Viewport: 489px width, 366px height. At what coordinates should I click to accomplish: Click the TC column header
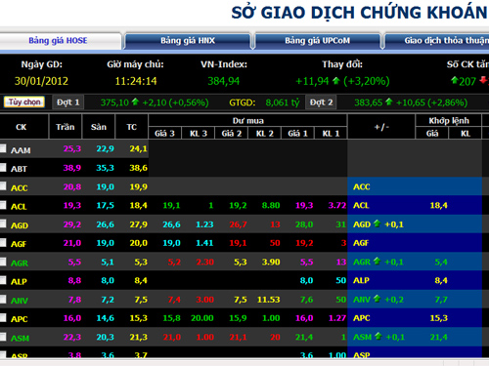[132, 127]
